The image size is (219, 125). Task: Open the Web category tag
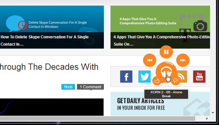(x=68, y=87)
